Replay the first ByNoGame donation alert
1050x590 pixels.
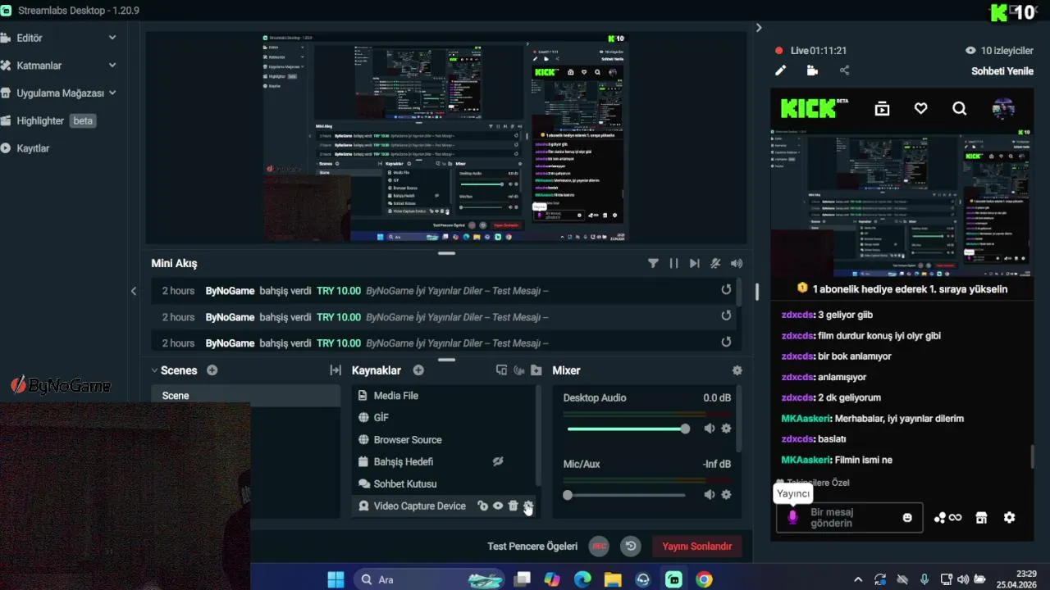coord(726,290)
